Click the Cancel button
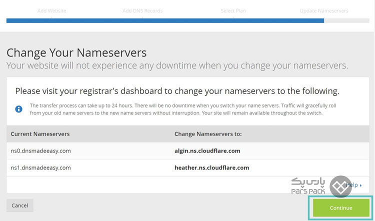375x221 pixels. tap(20, 205)
